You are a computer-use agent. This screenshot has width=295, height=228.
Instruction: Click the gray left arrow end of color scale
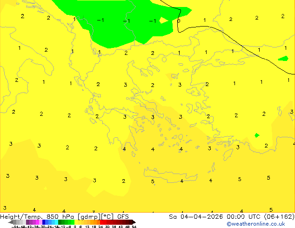point(11,222)
